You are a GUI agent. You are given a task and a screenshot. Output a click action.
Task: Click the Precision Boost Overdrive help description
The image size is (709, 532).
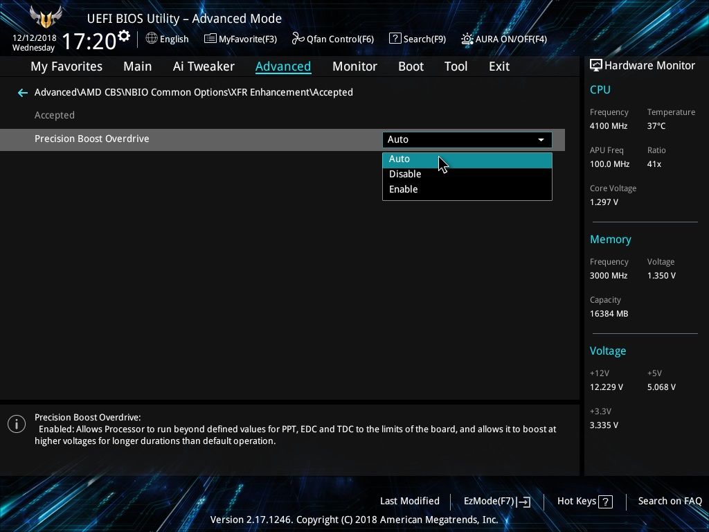[x=295, y=429]
